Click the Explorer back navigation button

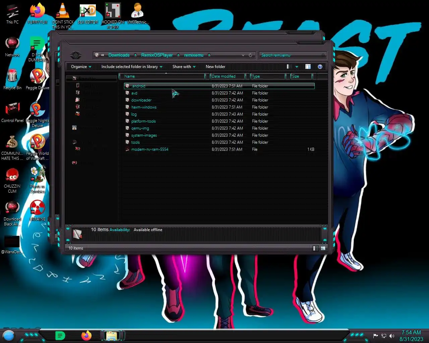pyautogui.click(x=76, y=55)
